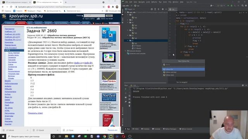Screen dimensions: 248x139
Task: Open the 'наука' site tab
Action: point(38,23)
